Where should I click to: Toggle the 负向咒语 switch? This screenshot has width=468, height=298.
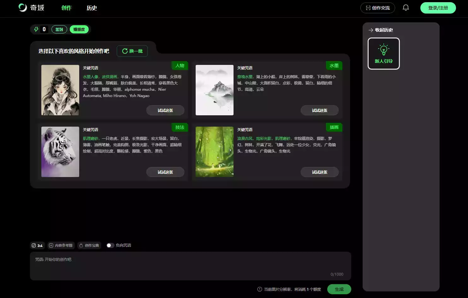(110, 245)
